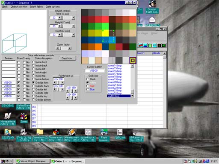Pick the bright yellow color swatch
219x164 pixels.
pyautogui.click(x=105, y=33)
